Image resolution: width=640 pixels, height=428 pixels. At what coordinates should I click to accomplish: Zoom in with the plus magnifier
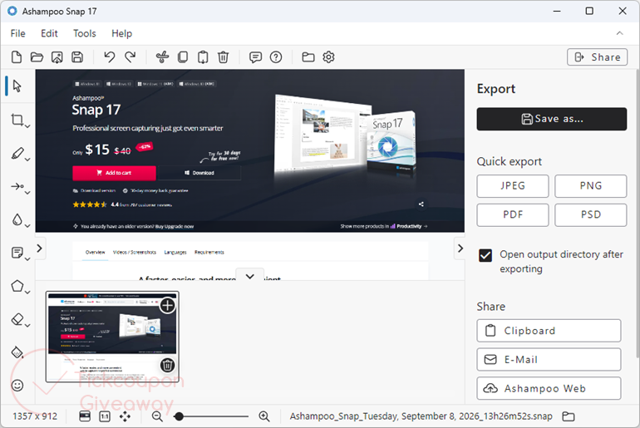[x=264, y=416]
